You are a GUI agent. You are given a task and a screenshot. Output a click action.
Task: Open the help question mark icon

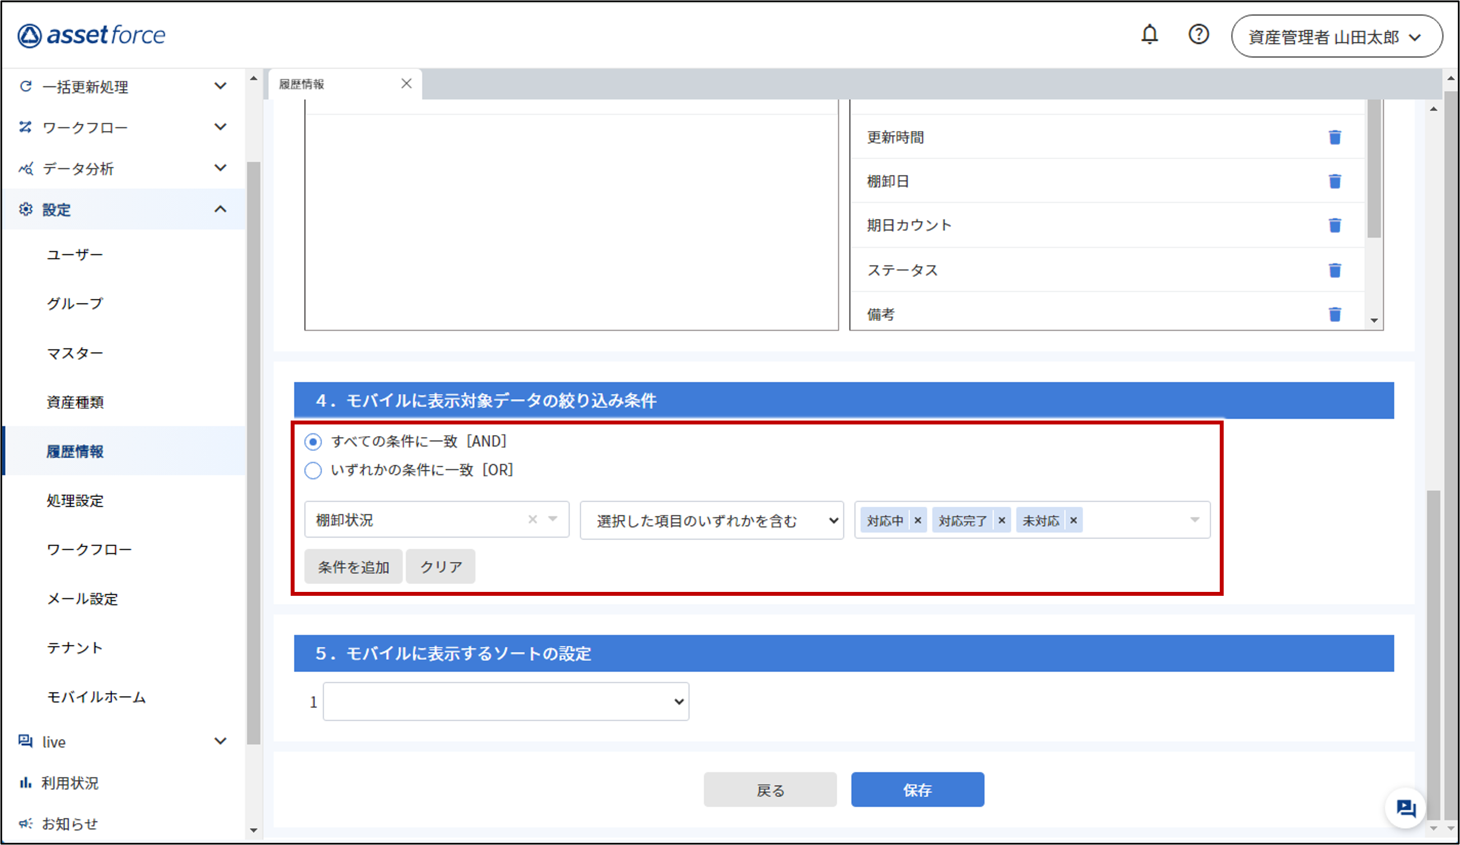point(1198,35)
